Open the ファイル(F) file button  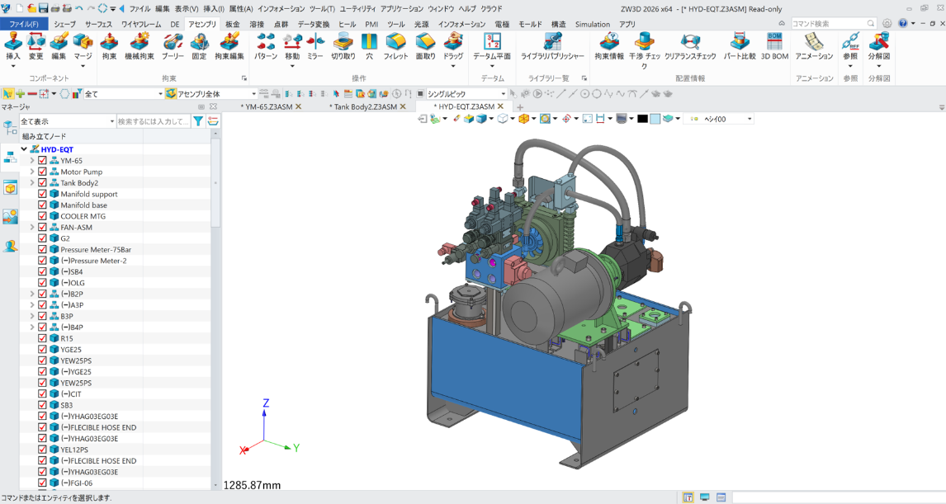point(24,25)
